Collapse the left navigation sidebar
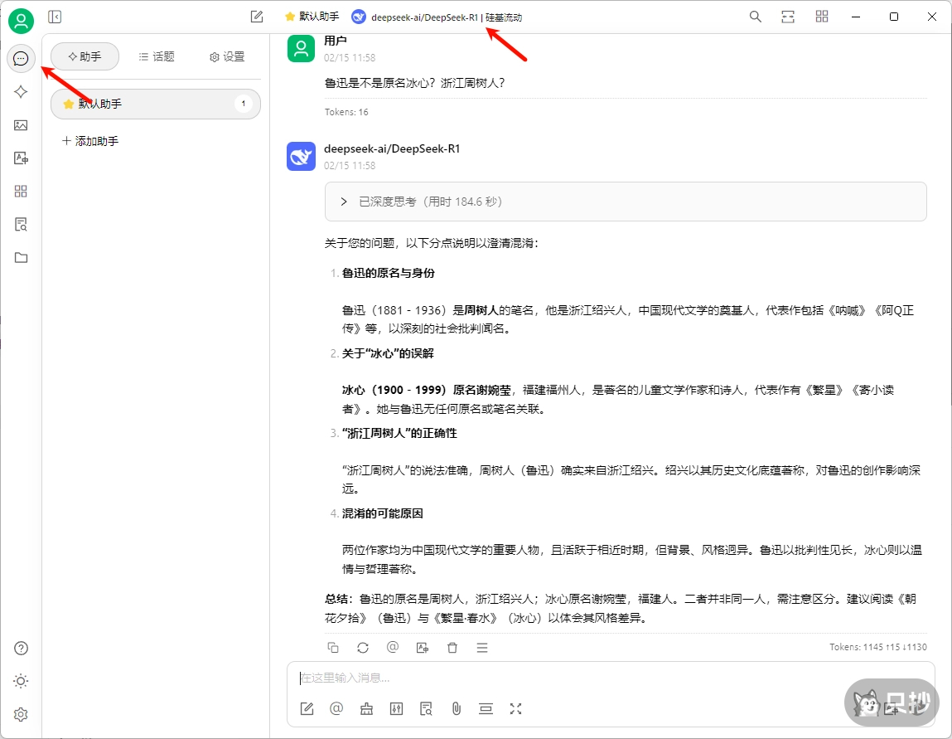The image size is (952, 739). pos(54,17)
